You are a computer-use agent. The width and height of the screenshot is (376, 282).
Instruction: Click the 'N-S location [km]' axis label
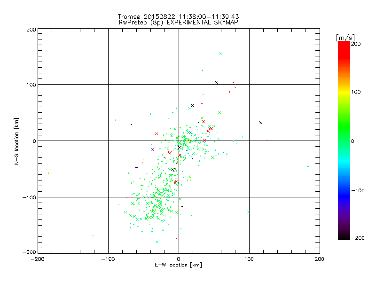[16, 141]
